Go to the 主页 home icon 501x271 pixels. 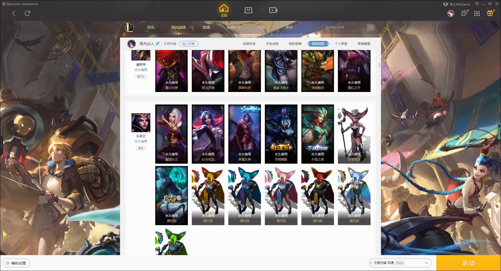(x=224, y=11)
